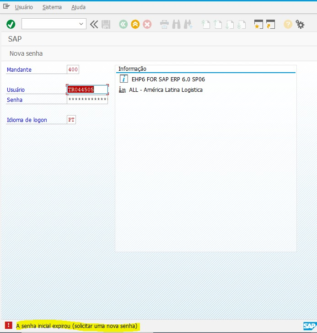Image resolution: width=317 pixels, height=333 pixels.
Task: Click the Save diskette icon
Action: 106,24
